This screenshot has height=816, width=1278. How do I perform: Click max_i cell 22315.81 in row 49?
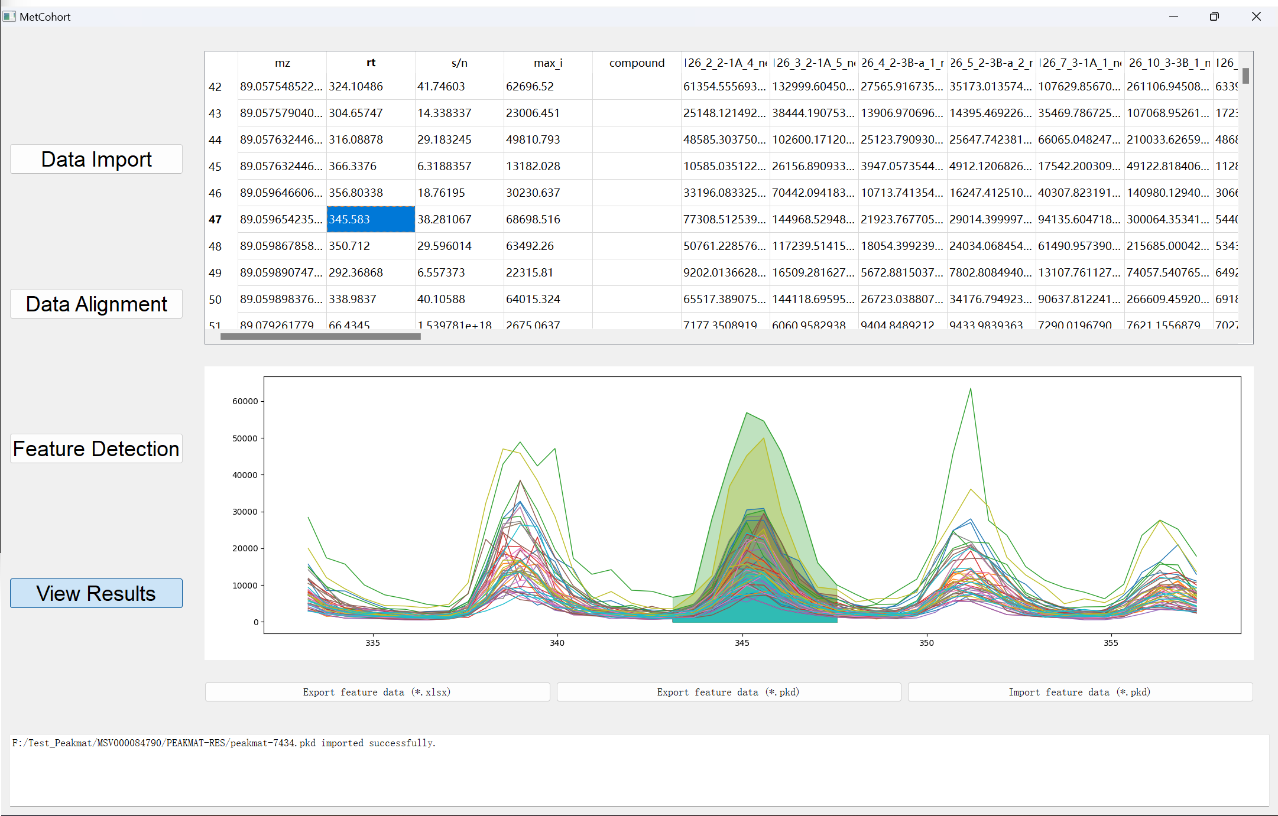click(x=548, y=272)
